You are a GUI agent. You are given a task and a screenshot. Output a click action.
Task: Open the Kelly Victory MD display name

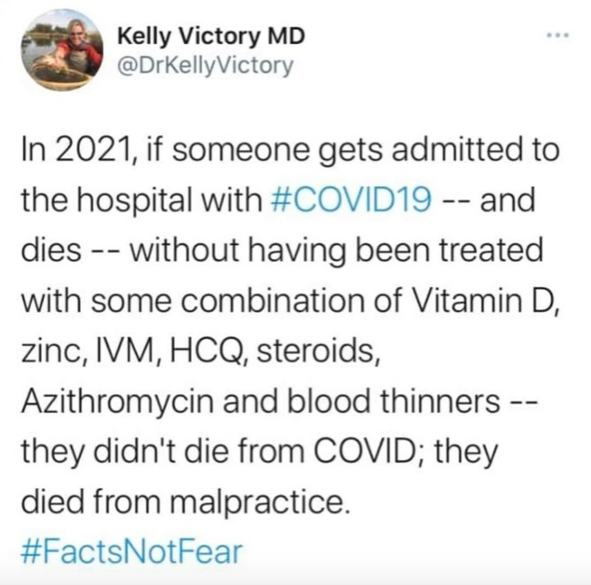211,36
